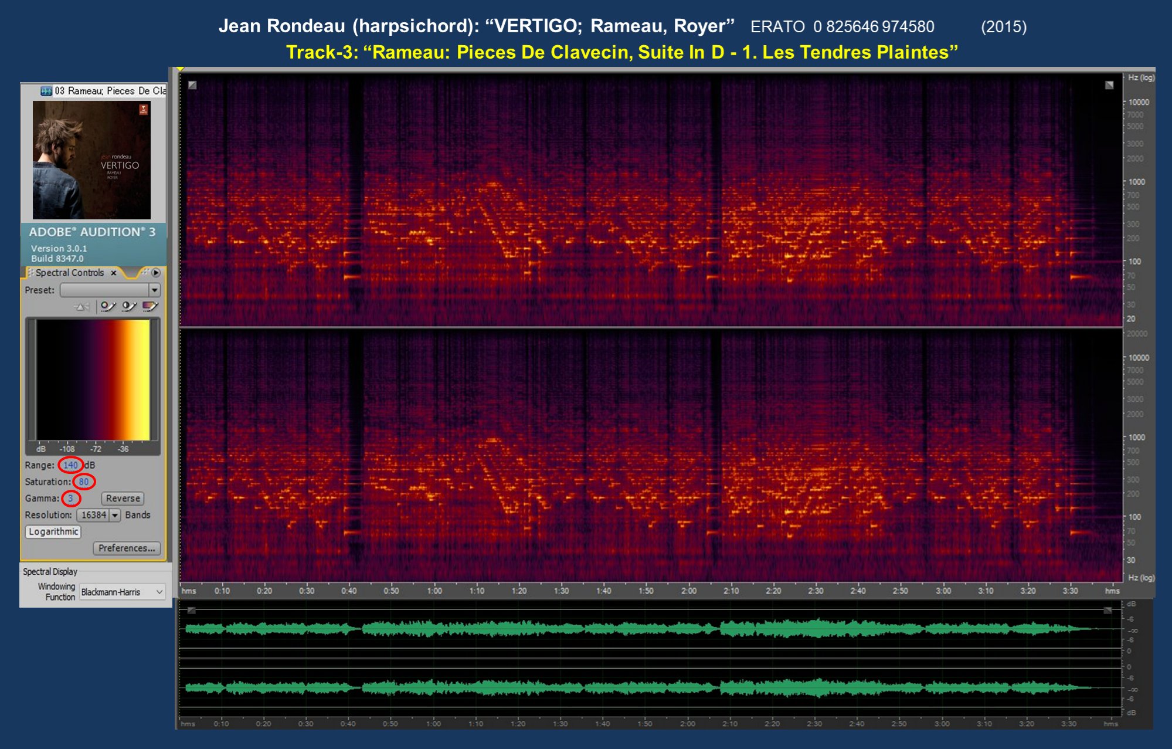Click the waveform file icon beside '03 Rameau'
This screenshot has height=749, width=1172.
pos(46,91)
